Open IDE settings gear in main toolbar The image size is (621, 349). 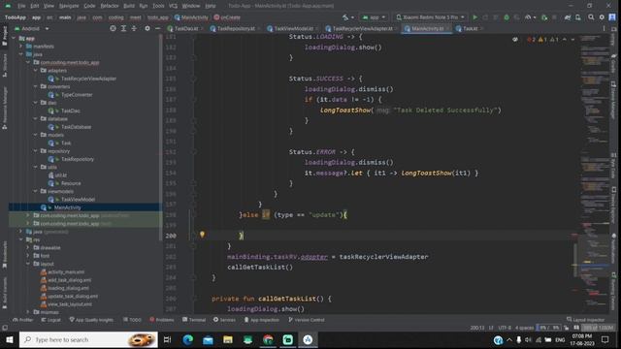602,17
